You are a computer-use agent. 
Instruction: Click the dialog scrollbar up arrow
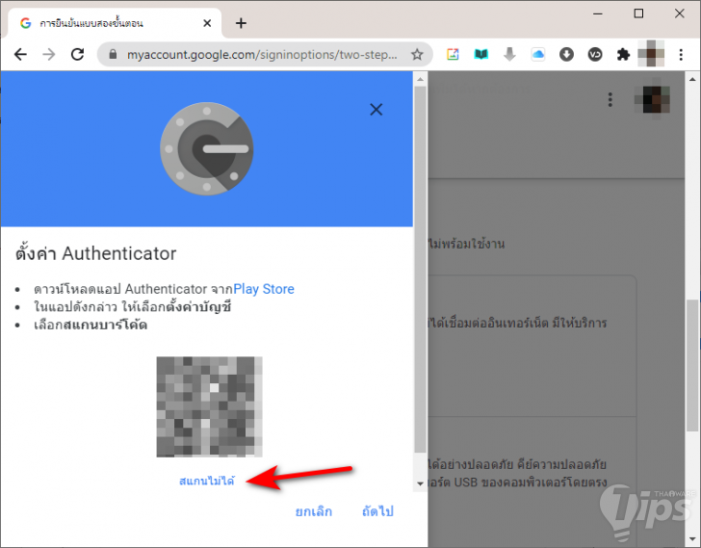coord(420,80)
